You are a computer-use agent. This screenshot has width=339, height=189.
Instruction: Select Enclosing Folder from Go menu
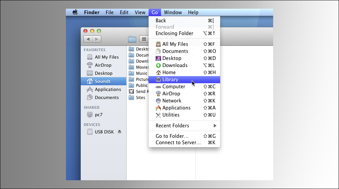174,33
